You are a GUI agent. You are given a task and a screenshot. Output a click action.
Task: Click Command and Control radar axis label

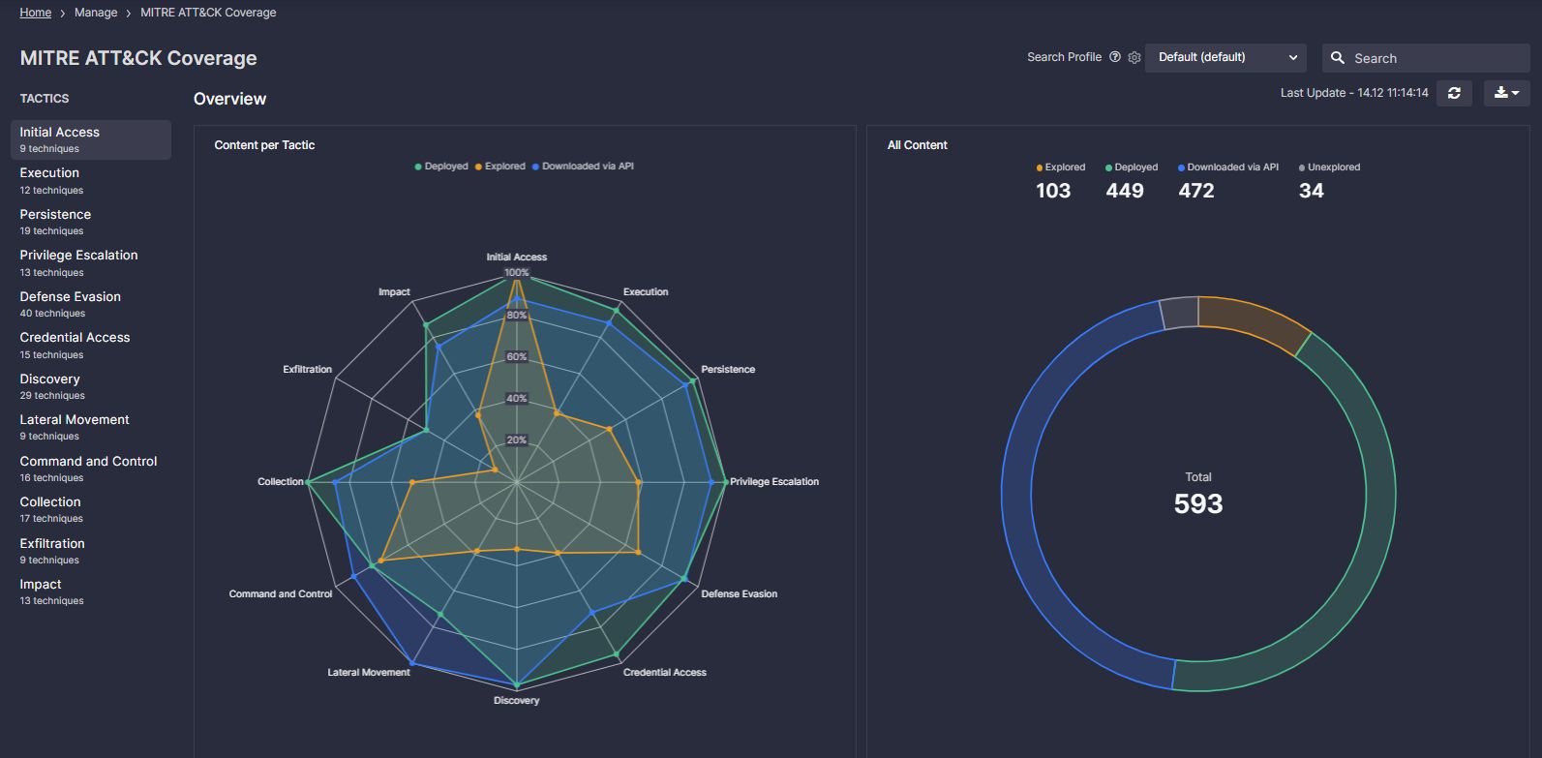pyautogui.click(x=281, y=594)
